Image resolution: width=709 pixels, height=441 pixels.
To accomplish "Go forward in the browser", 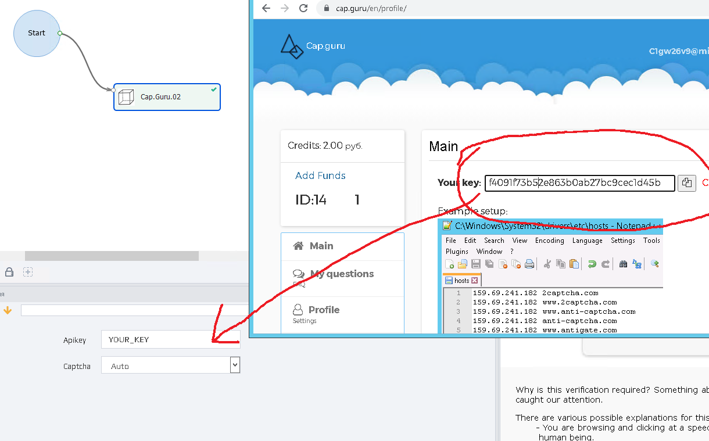I will tap(284, 8).
